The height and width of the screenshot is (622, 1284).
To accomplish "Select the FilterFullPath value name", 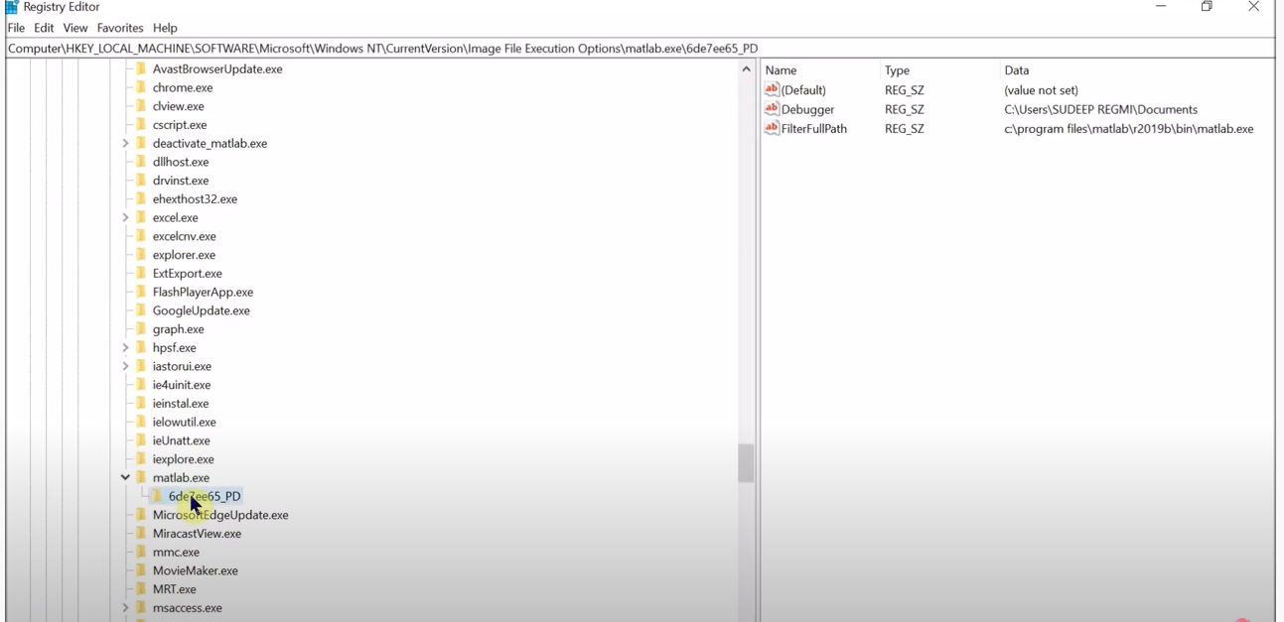I will point(813,129).
